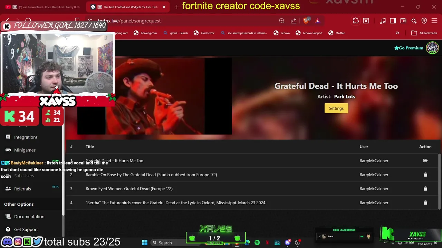Open the saved passwords bookmark

click(x=244, y=33)
